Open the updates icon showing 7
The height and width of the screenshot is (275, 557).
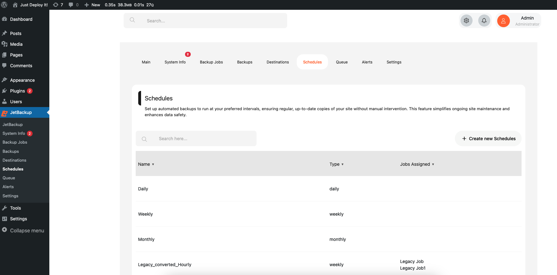tap(56, 5)
